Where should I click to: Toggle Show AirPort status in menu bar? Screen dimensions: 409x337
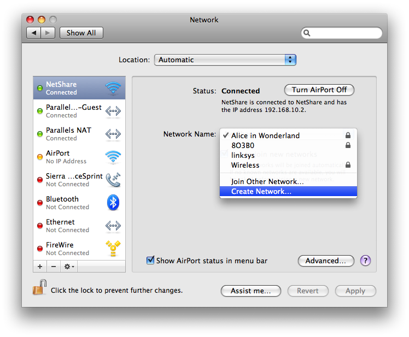click(150, 260)
